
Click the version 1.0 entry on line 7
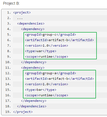[47, 46]
